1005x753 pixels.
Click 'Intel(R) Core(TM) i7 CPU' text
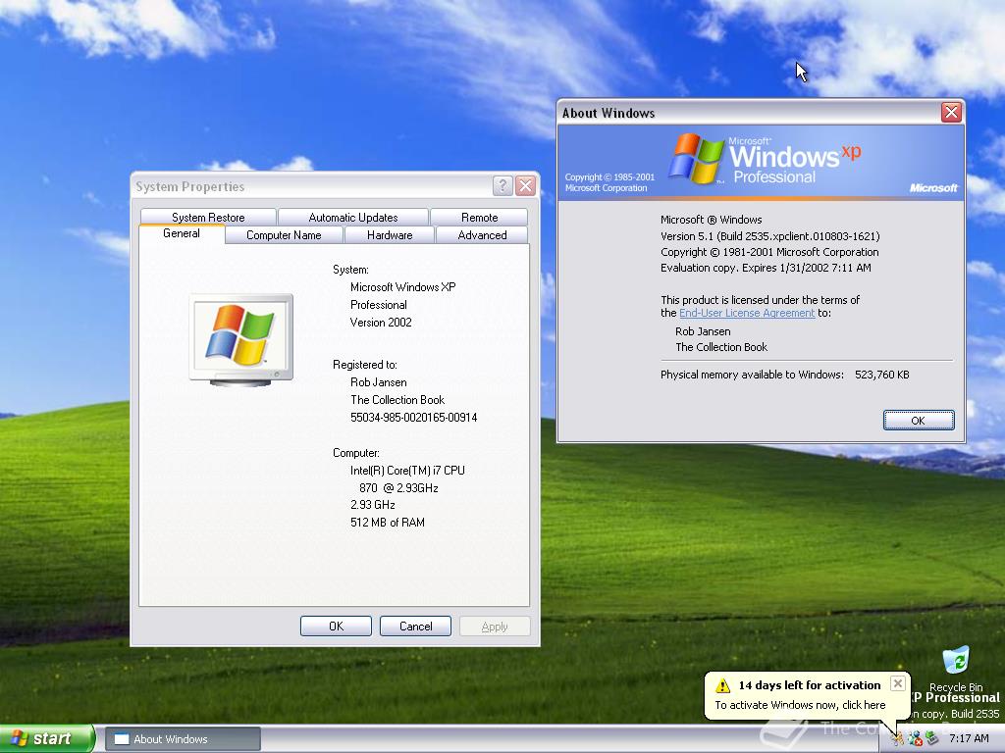tap(407, 471)
